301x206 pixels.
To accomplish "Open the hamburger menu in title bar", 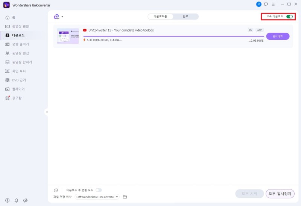I will tap(273, 4).
